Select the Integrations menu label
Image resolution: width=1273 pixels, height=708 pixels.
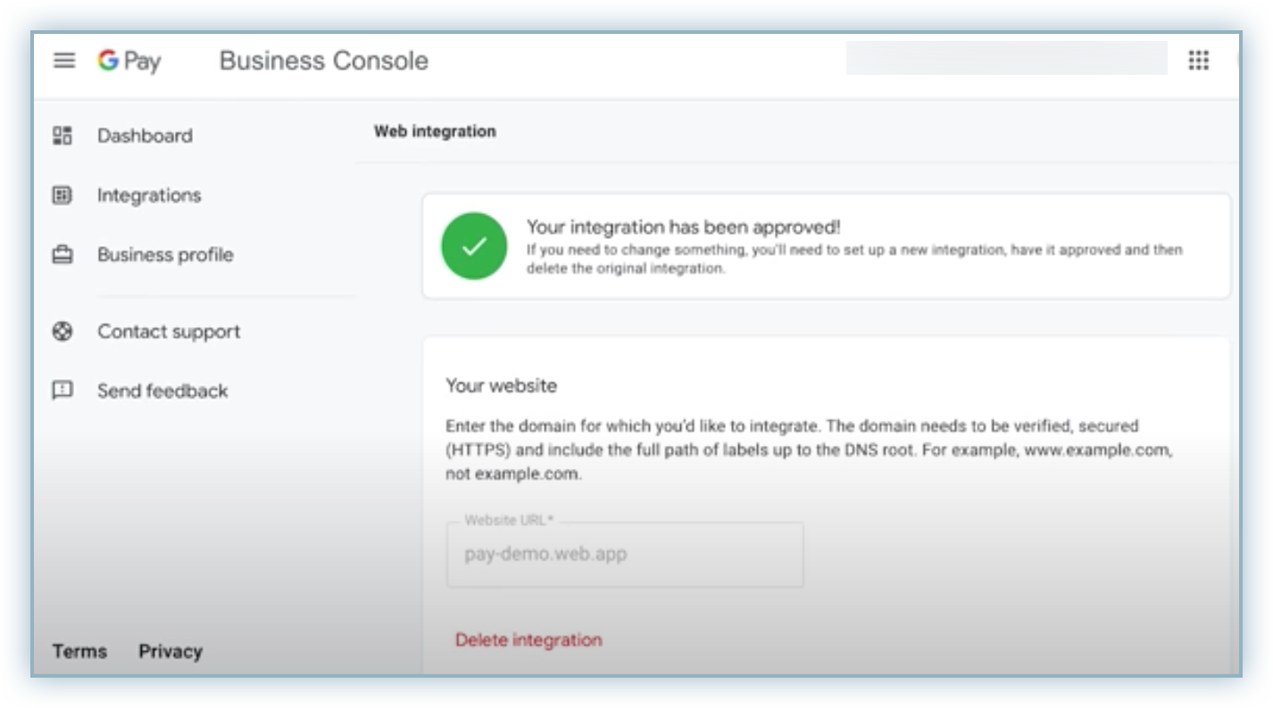click(x=149, y=195)
